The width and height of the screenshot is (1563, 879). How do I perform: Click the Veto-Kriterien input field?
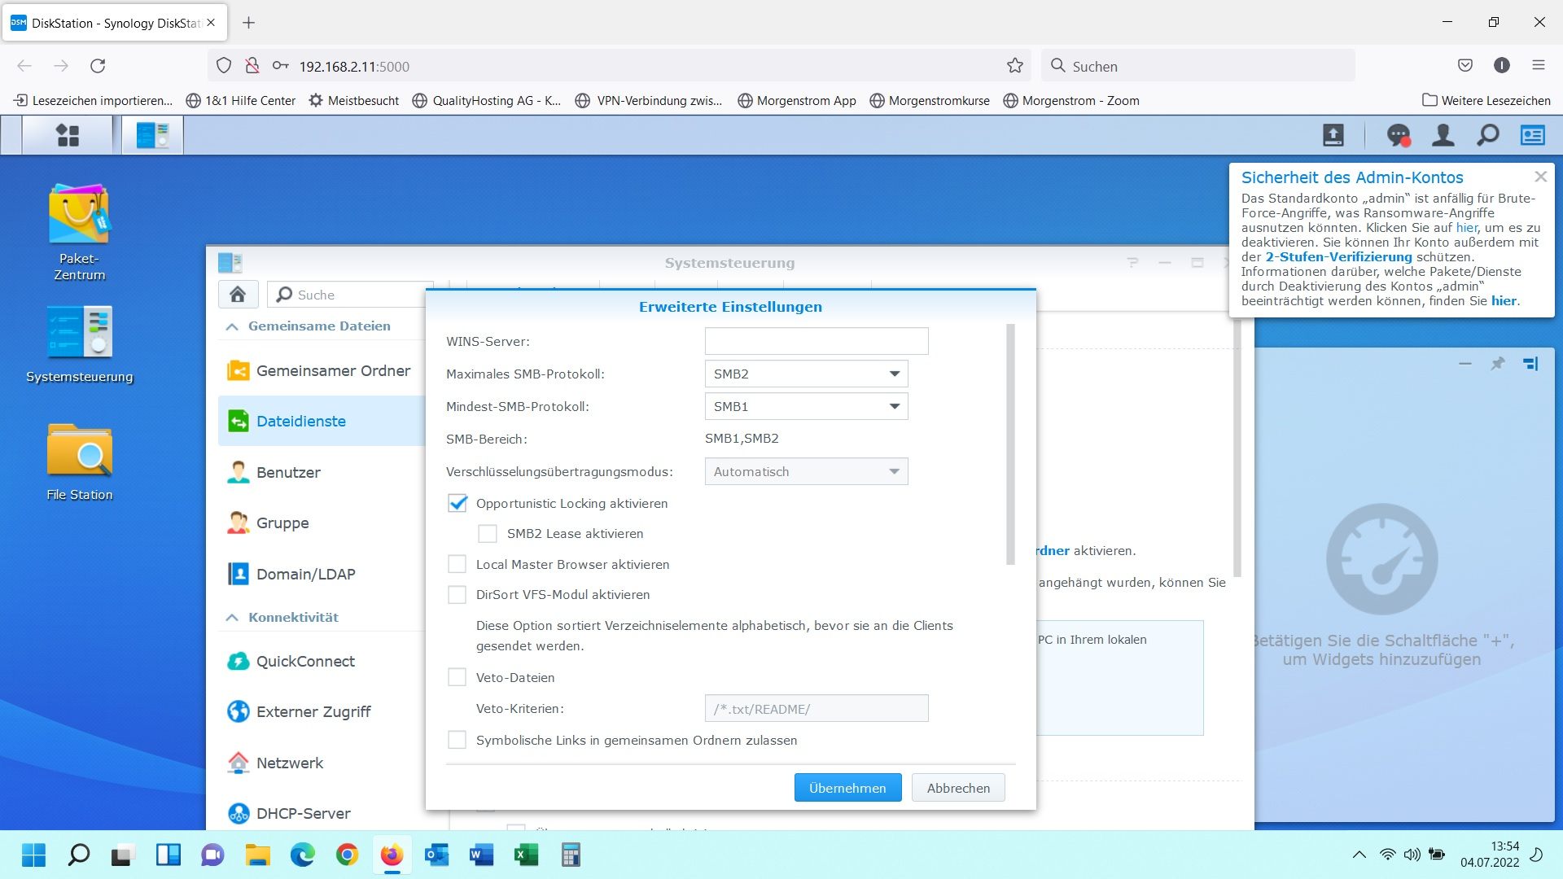(x=817, y=709)
